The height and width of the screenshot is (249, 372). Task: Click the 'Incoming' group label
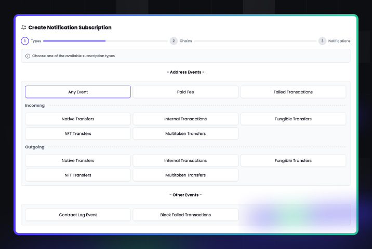tap(35, 105)
